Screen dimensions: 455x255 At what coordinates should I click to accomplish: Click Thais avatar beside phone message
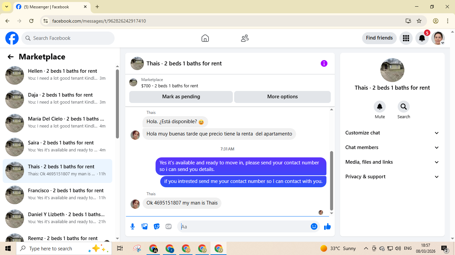(135, 204)
